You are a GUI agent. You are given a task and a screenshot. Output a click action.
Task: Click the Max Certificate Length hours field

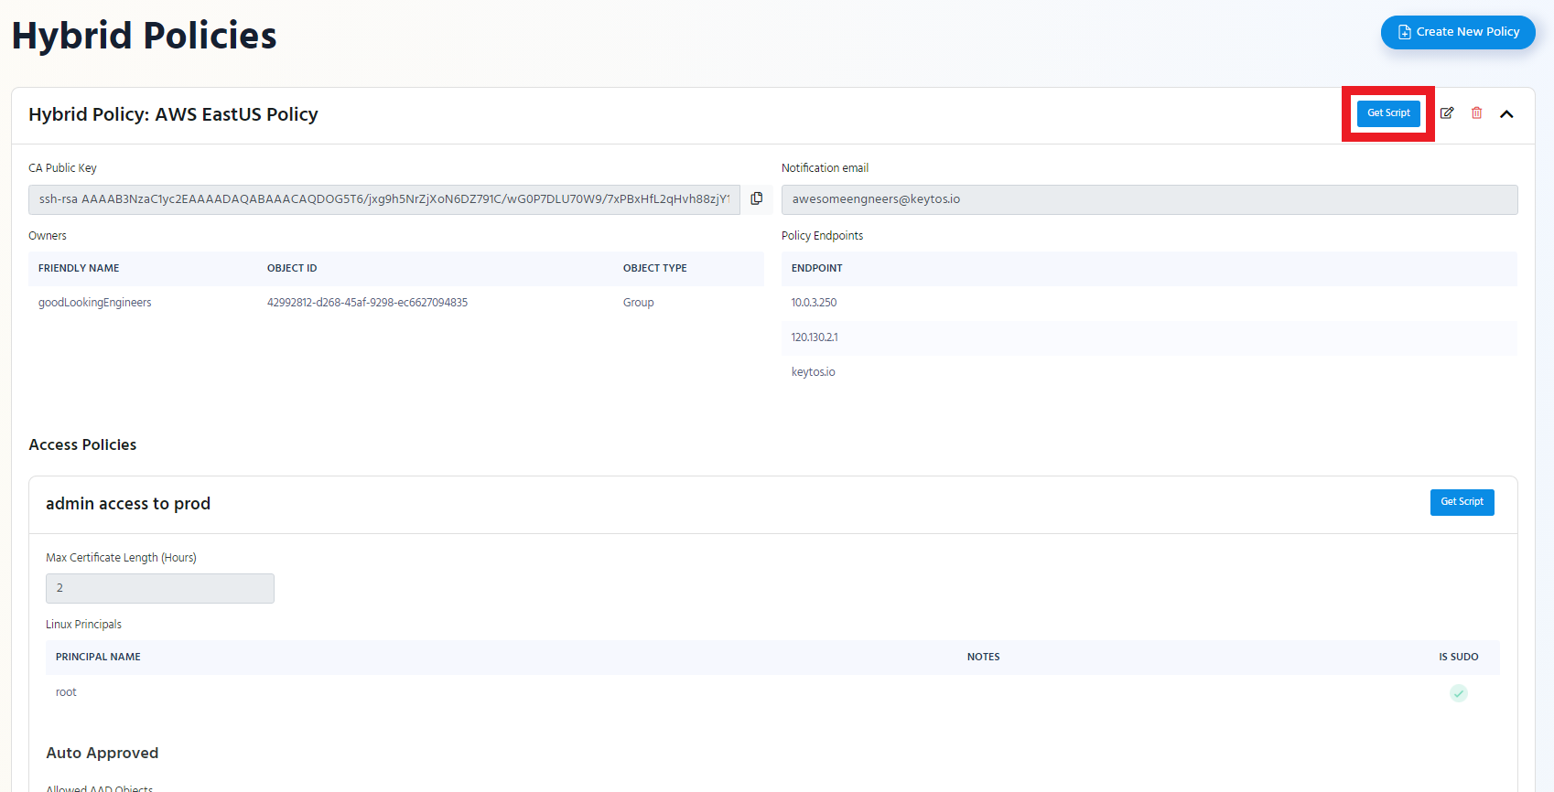click(x=160, y=588)
